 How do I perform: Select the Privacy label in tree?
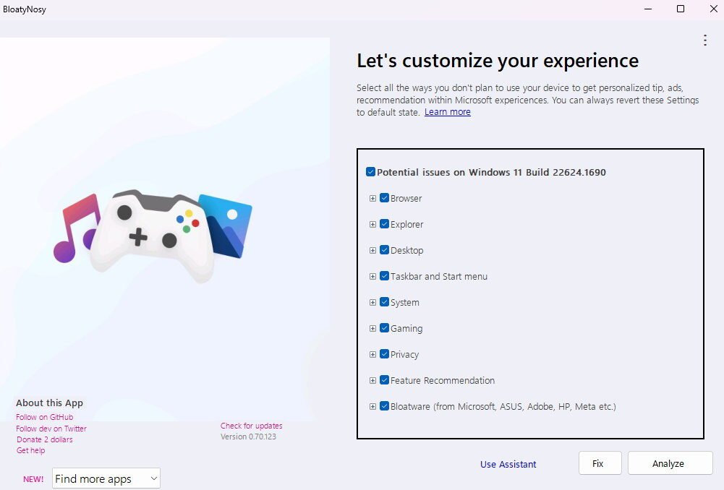click(x=404, y=354)
